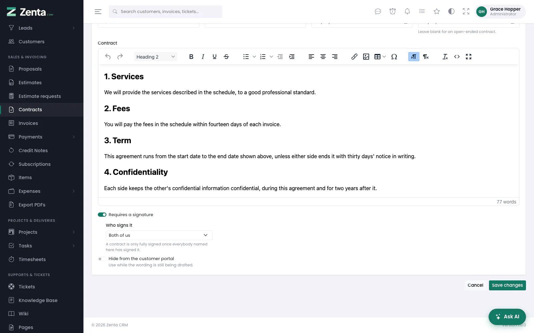The image size is (534, 333).
Task: Apply underline formatting
Action: point(215,57)
